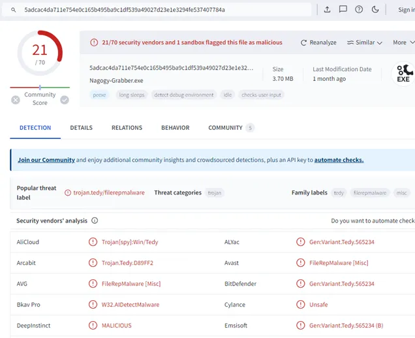415x338 pixels.
Task: Click the EXE file type icon
Action: pyautogui.click(x=404, y=73)
